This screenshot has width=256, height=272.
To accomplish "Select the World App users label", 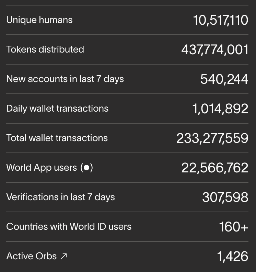I will point(42,168).
